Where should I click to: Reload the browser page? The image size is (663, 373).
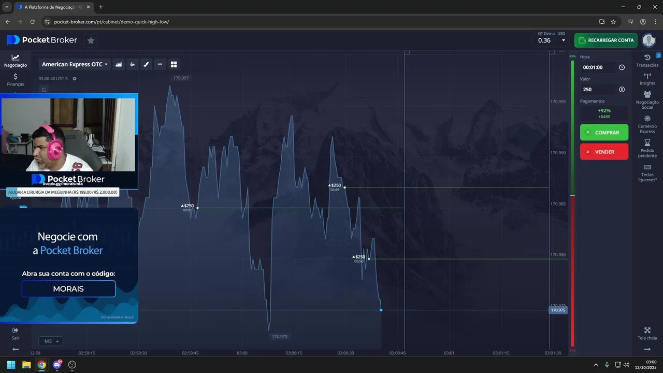tap(32, 22)
